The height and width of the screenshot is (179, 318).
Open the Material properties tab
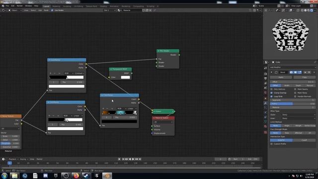tap(265, 126)
